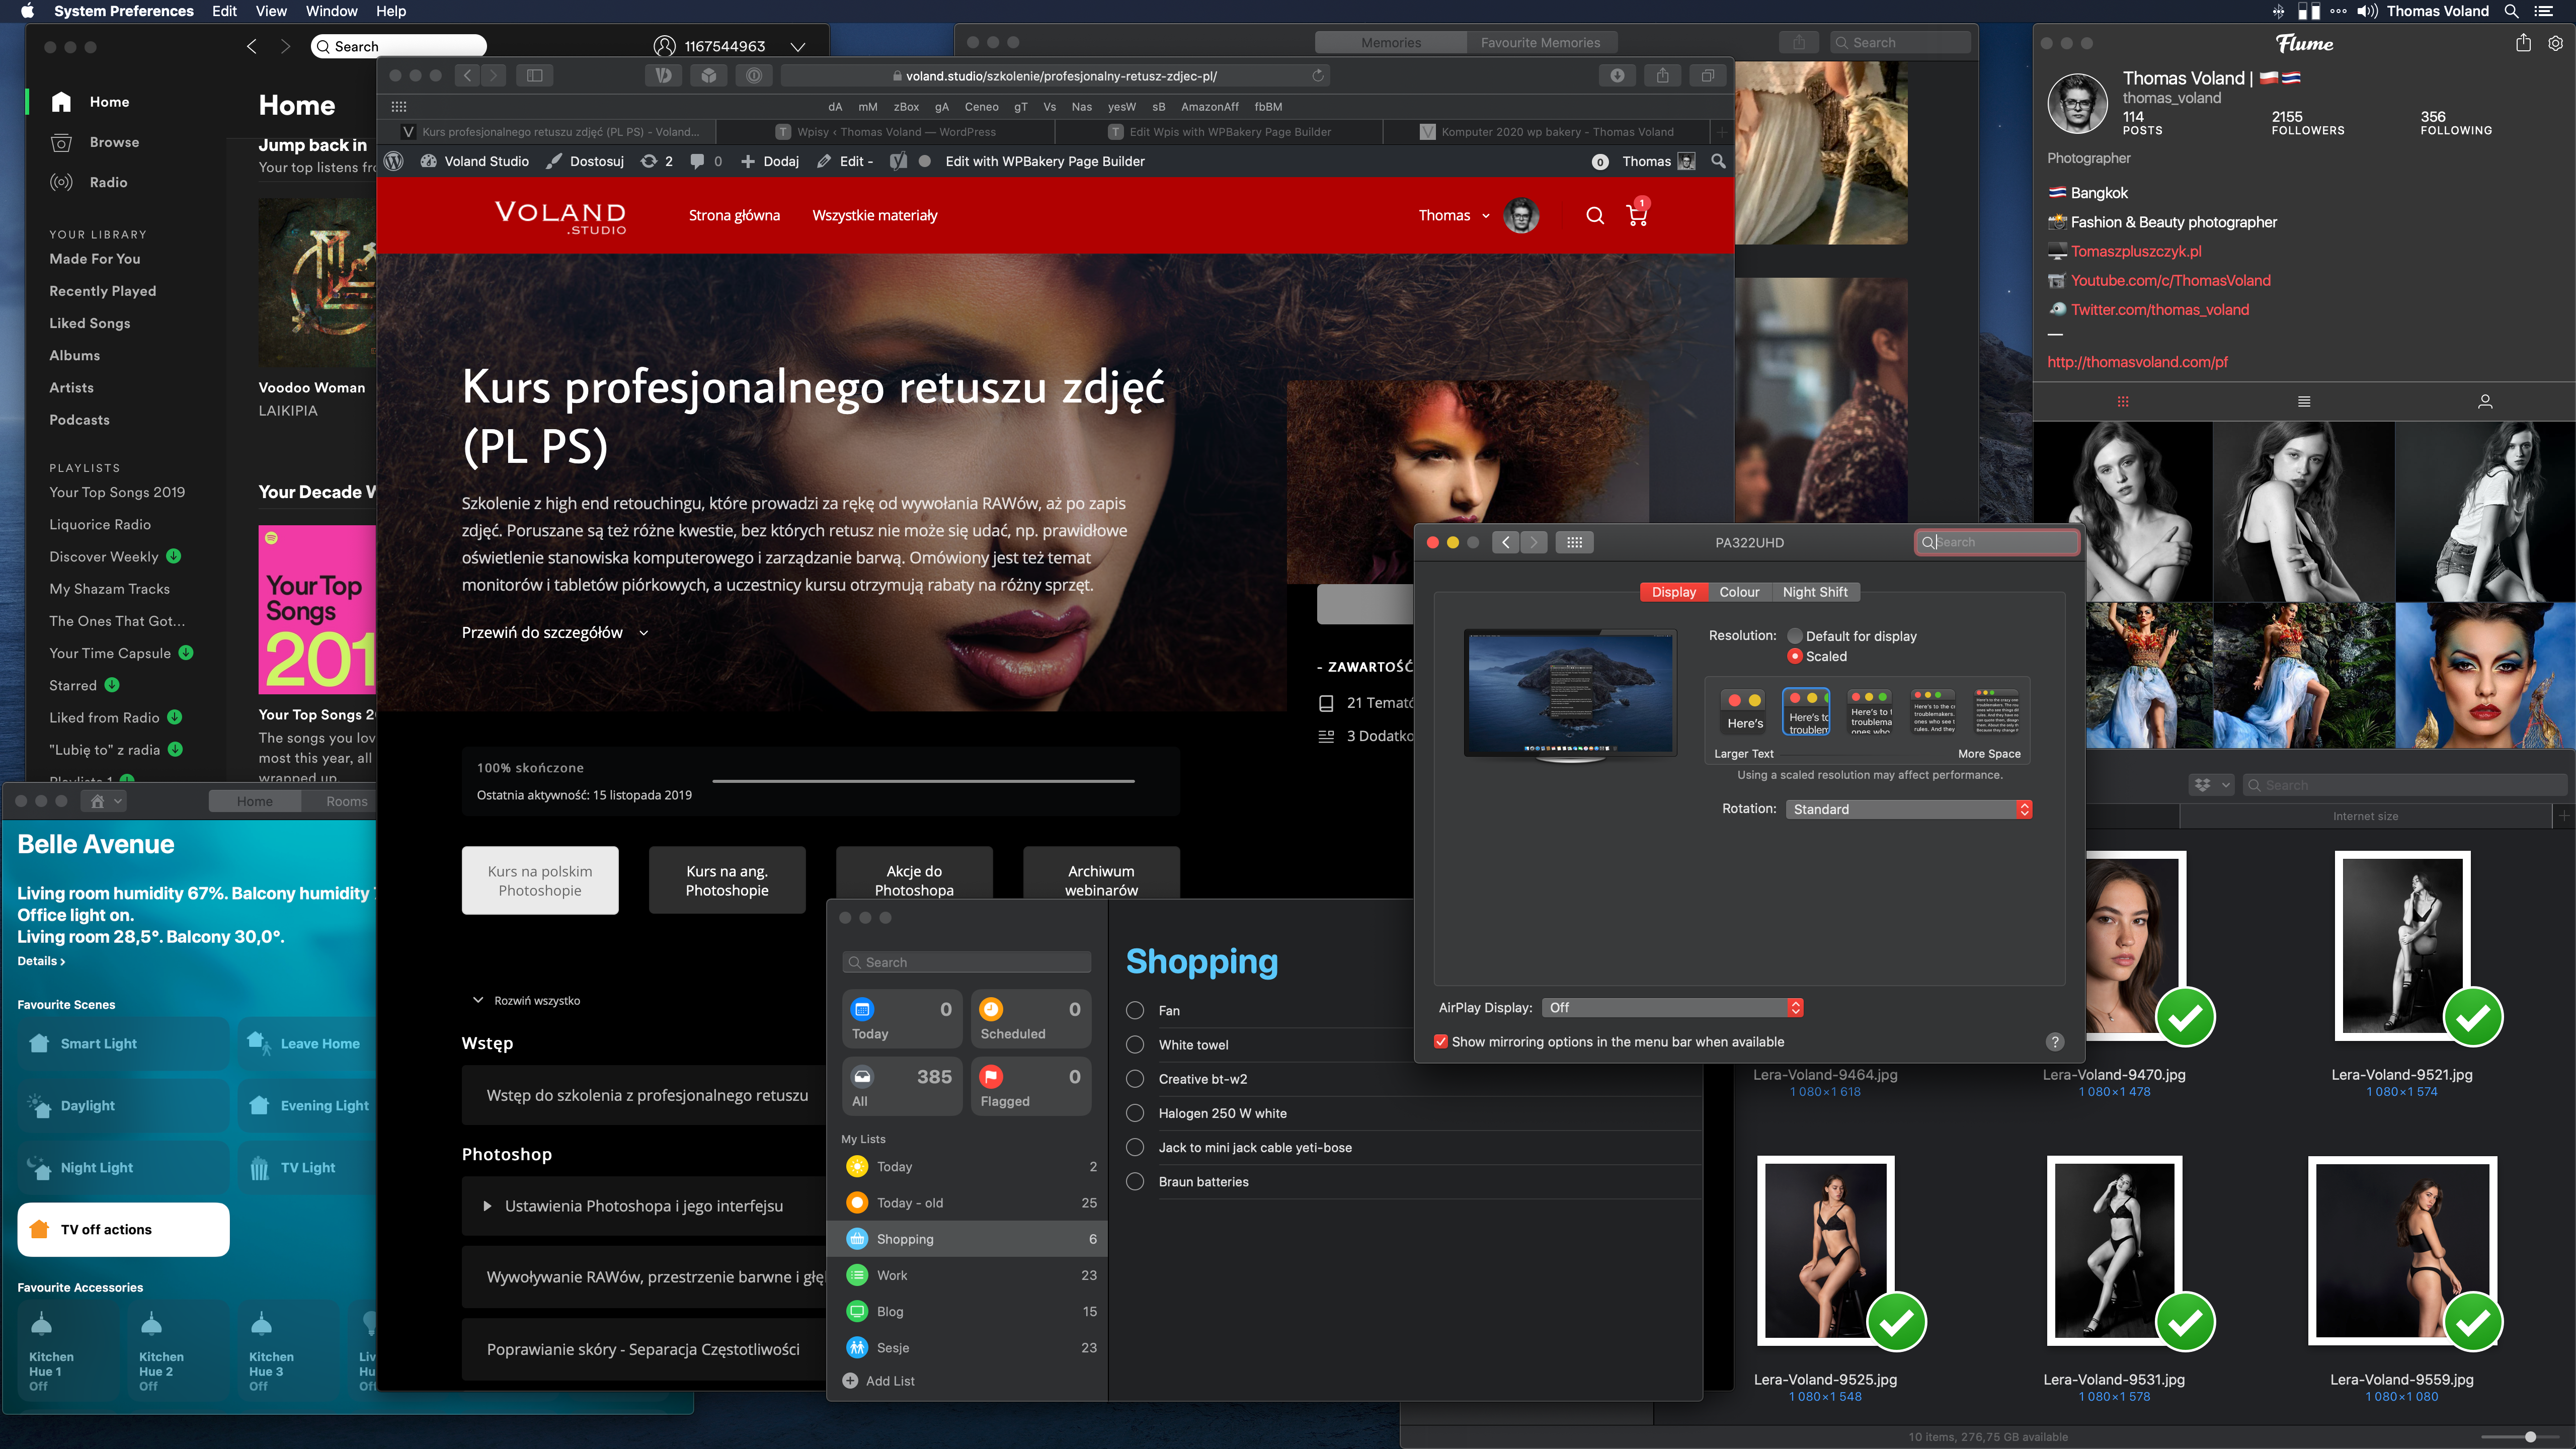Image resolution: width=2576 pixels, height=1449 pixels.
Task: Click the Safari share button
Action: coord(1663,75)
